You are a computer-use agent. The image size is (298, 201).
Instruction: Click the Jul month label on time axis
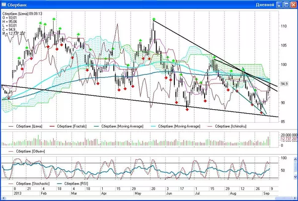(197, 194)
